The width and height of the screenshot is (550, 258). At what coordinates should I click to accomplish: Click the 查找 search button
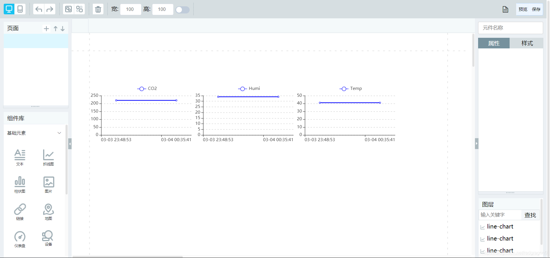[530, 215]
